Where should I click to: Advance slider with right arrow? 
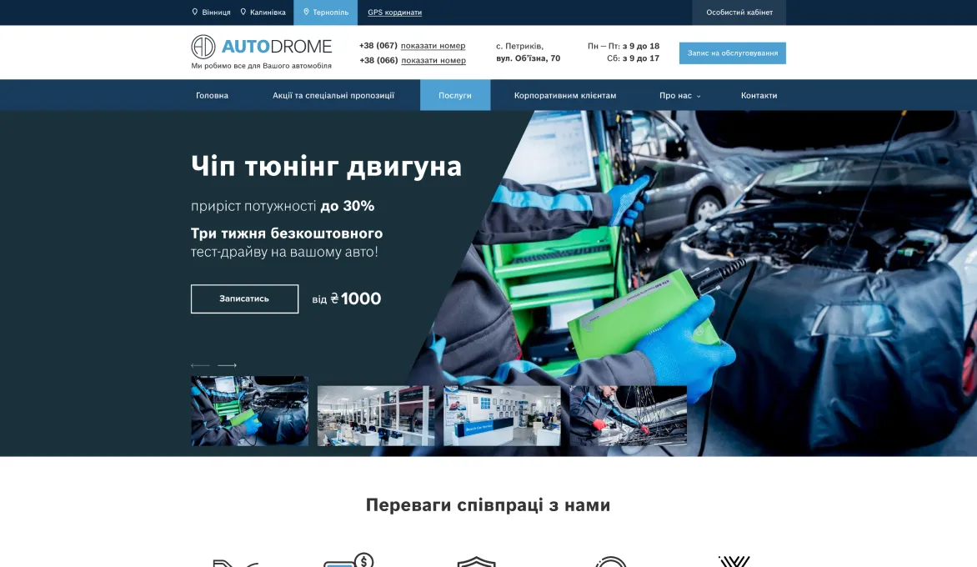coord(227,365)
